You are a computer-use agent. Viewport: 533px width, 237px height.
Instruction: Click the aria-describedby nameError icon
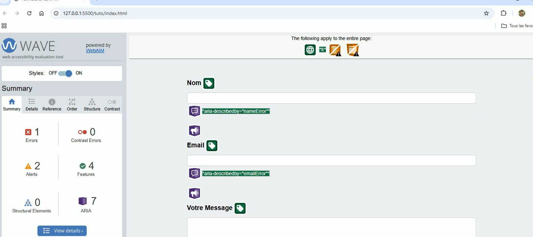coord(194,111)
